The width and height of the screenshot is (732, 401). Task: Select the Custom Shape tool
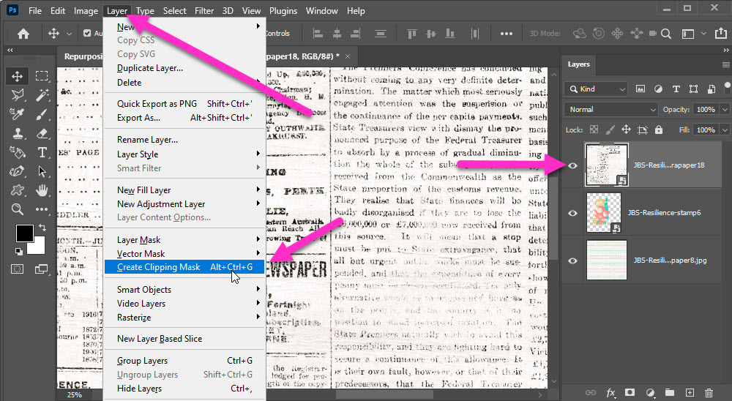[18, 190]
